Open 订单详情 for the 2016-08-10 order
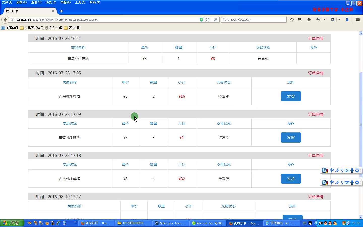This screenshot has width=363, height=227. (315, 197)
